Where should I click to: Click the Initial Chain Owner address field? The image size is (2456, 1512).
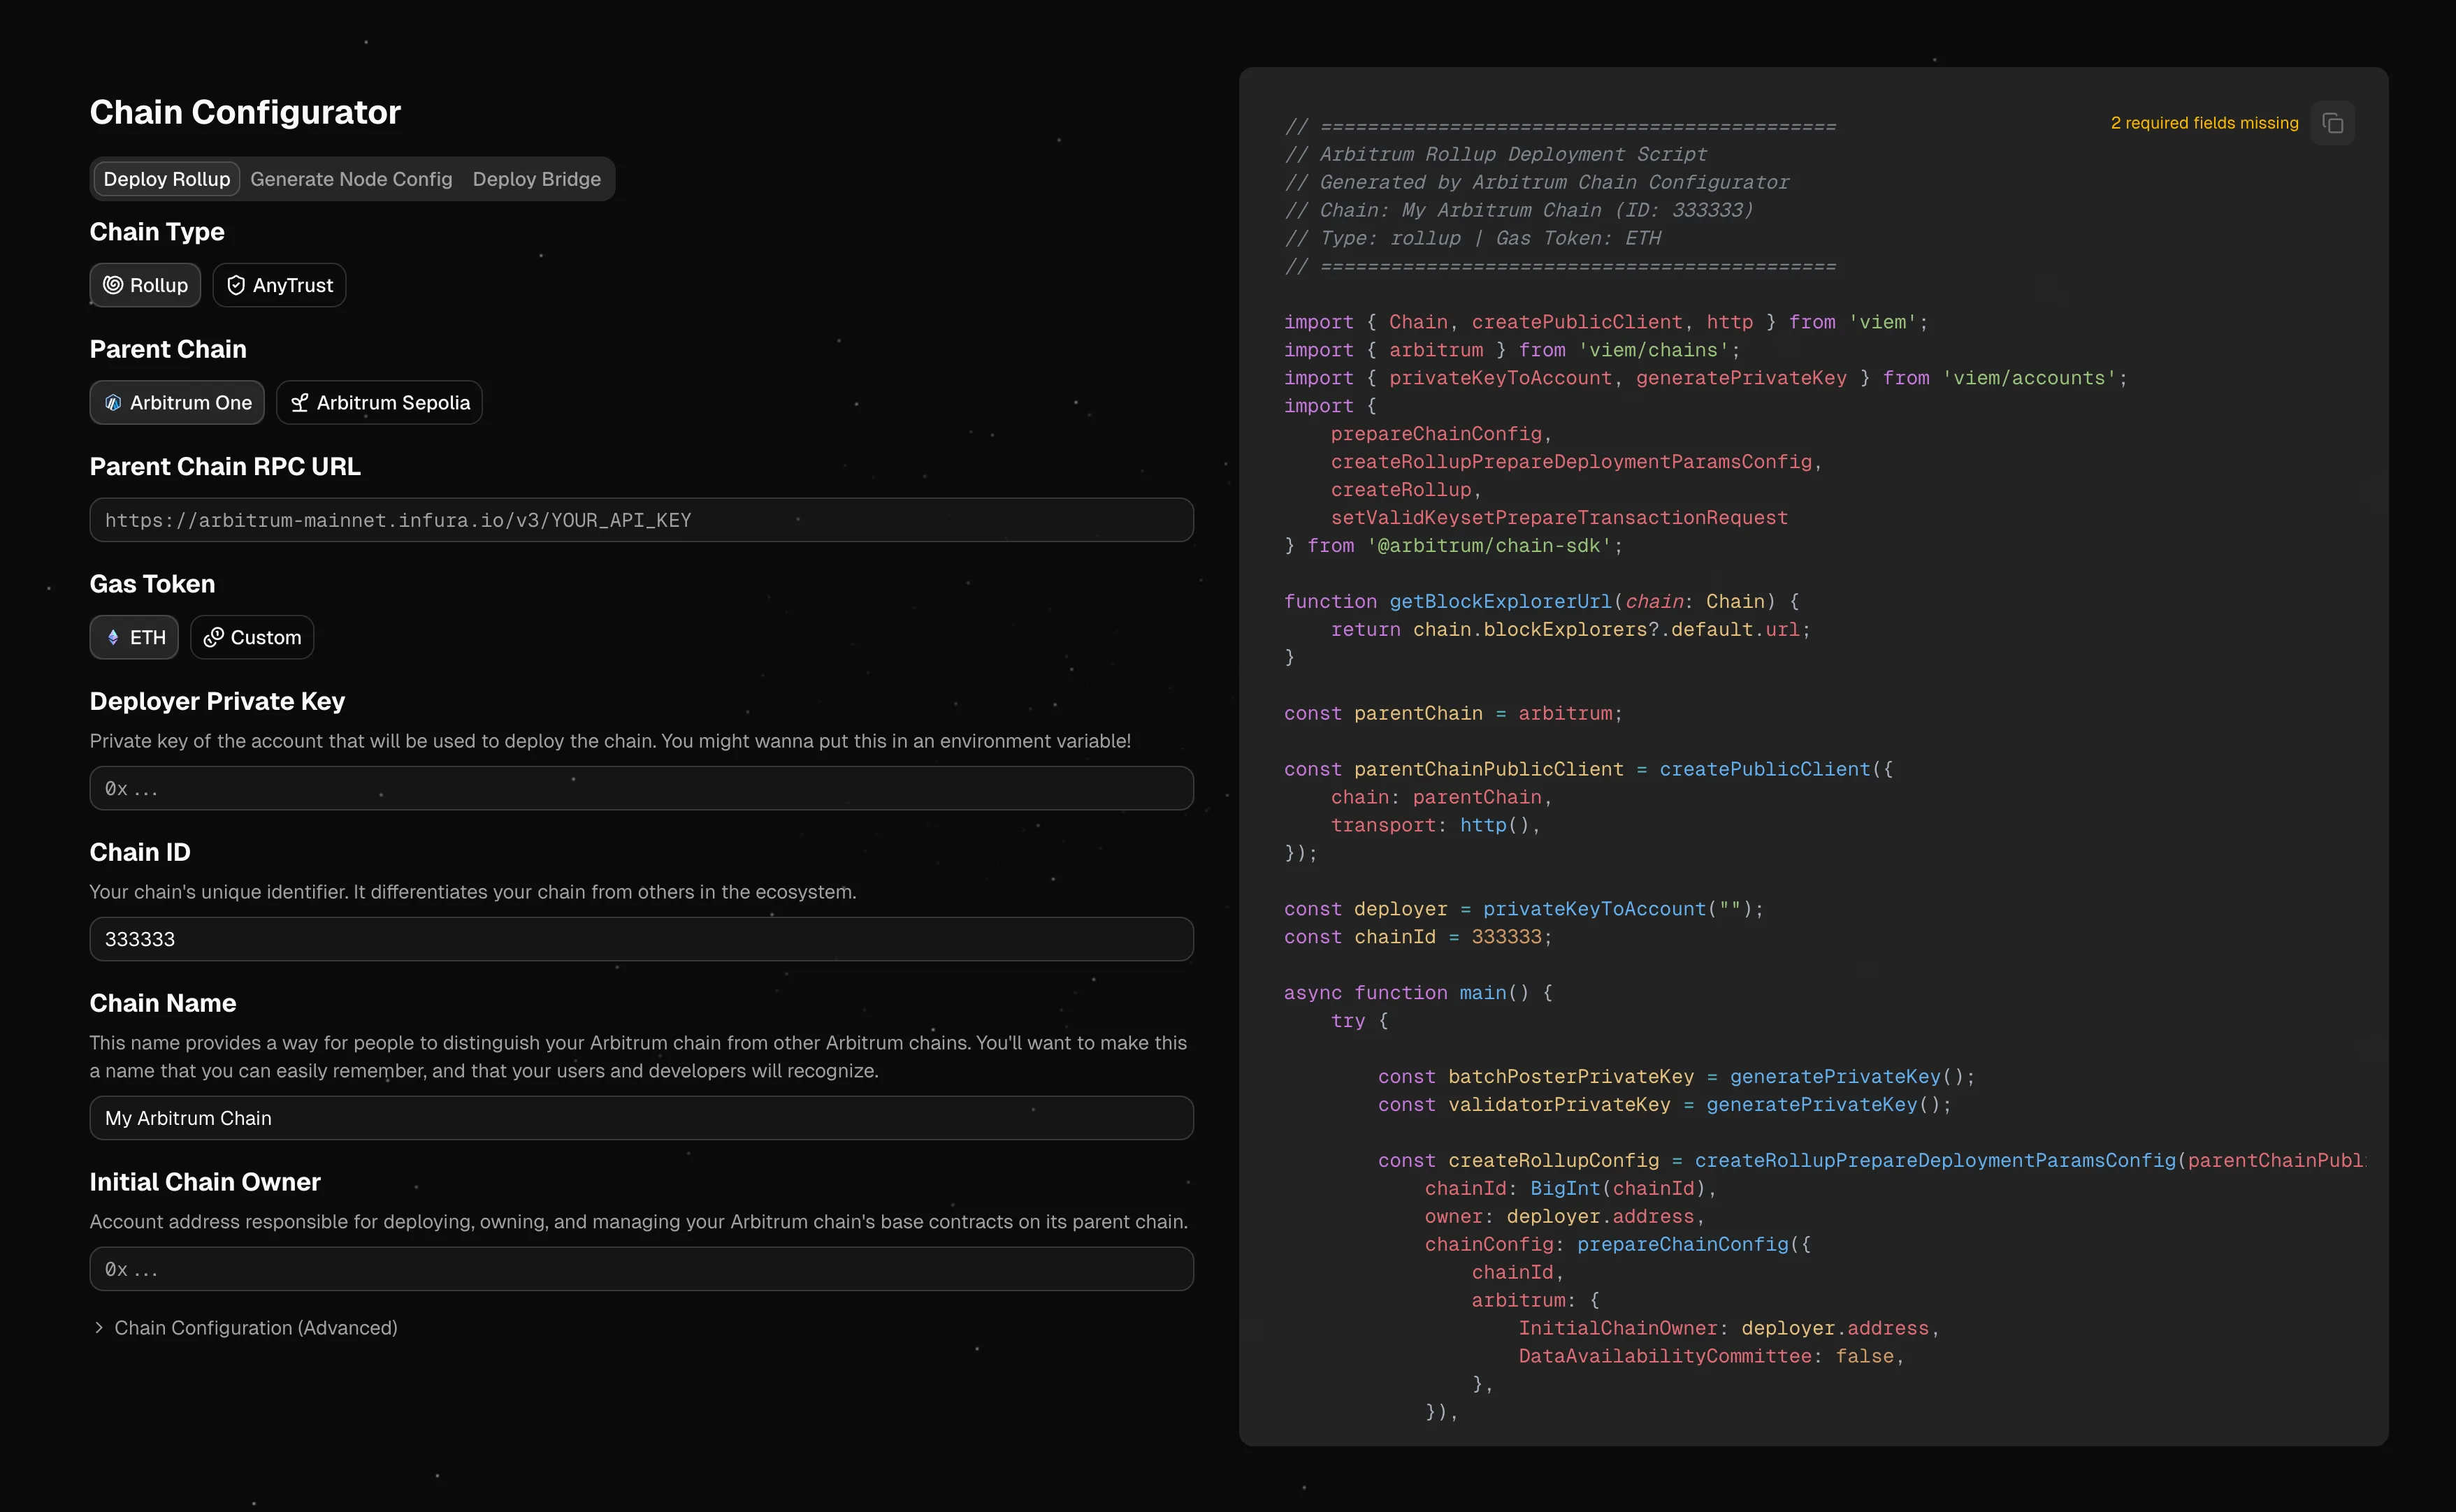pos(641,1268)
